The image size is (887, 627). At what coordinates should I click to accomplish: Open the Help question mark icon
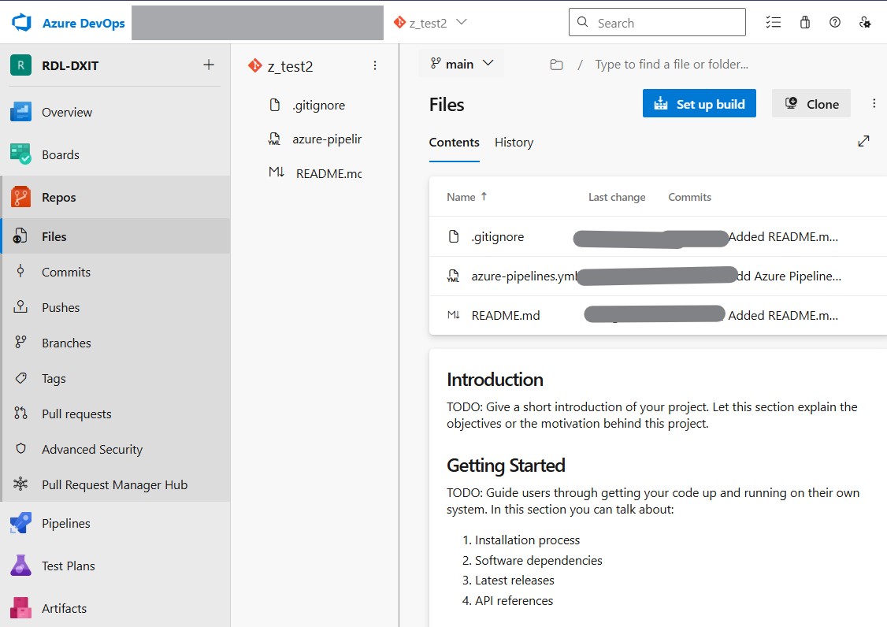coord(835,23)
